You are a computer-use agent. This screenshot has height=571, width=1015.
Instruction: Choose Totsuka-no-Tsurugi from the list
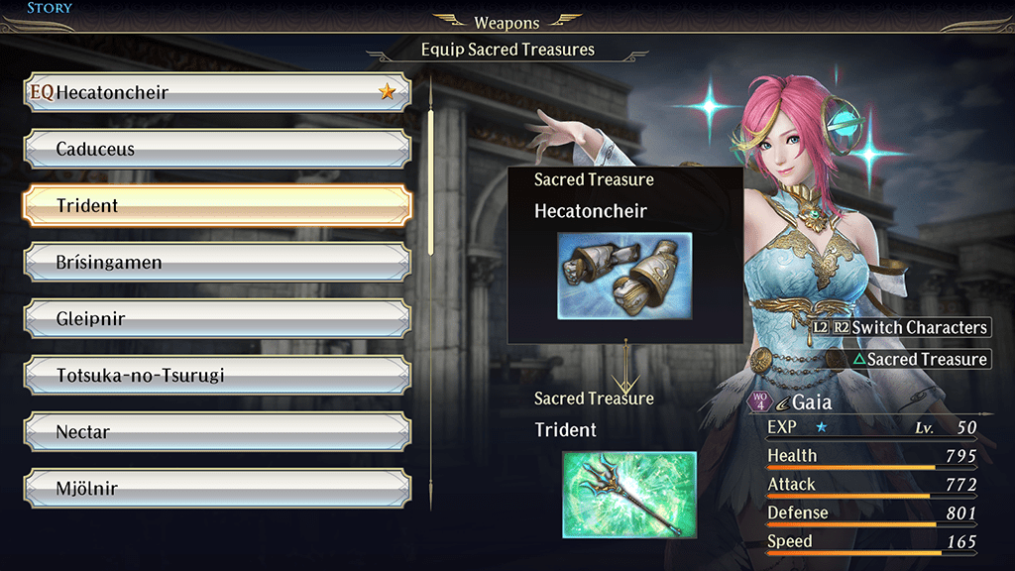tap(217, 375)
